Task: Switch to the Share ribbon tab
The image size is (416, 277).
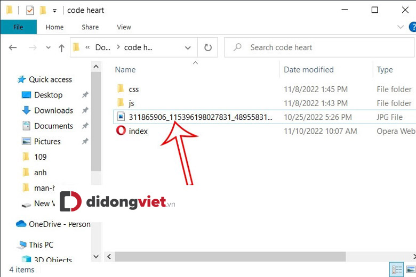Action: [x=90, y=27]
